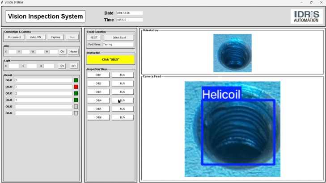Click the OBJ2 result field
Screen dimensions: 326x183
43,87
